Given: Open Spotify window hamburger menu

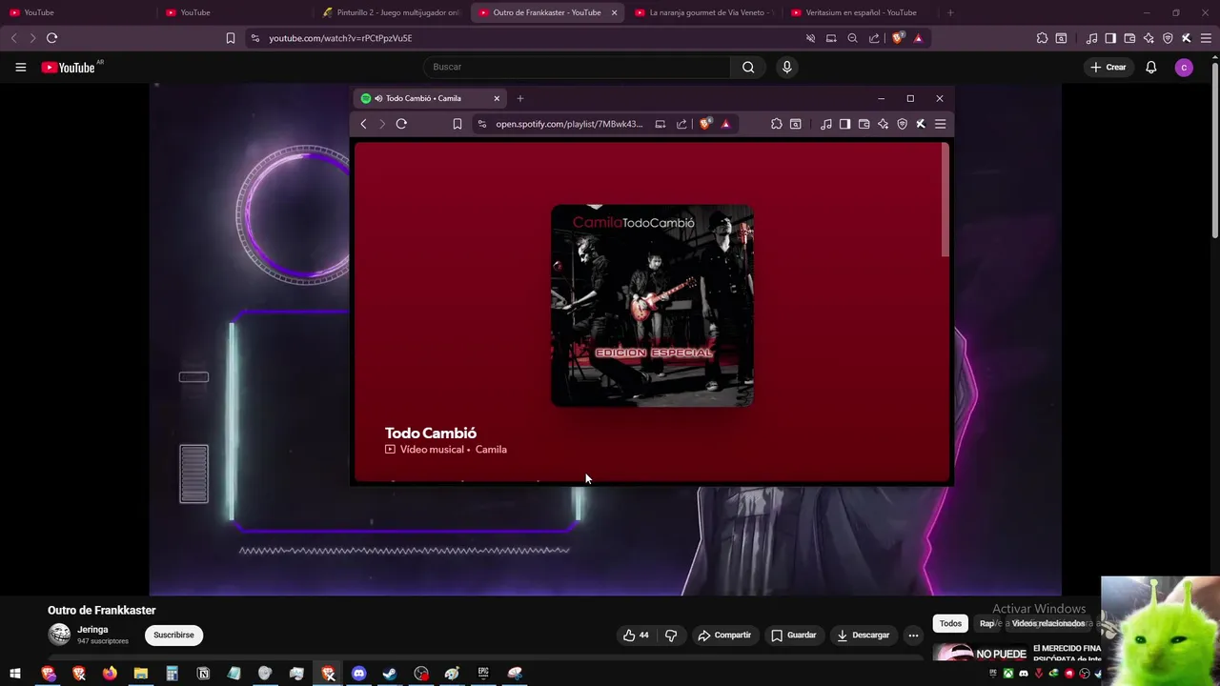Looking at the screenshot, I should coord(940,124).
